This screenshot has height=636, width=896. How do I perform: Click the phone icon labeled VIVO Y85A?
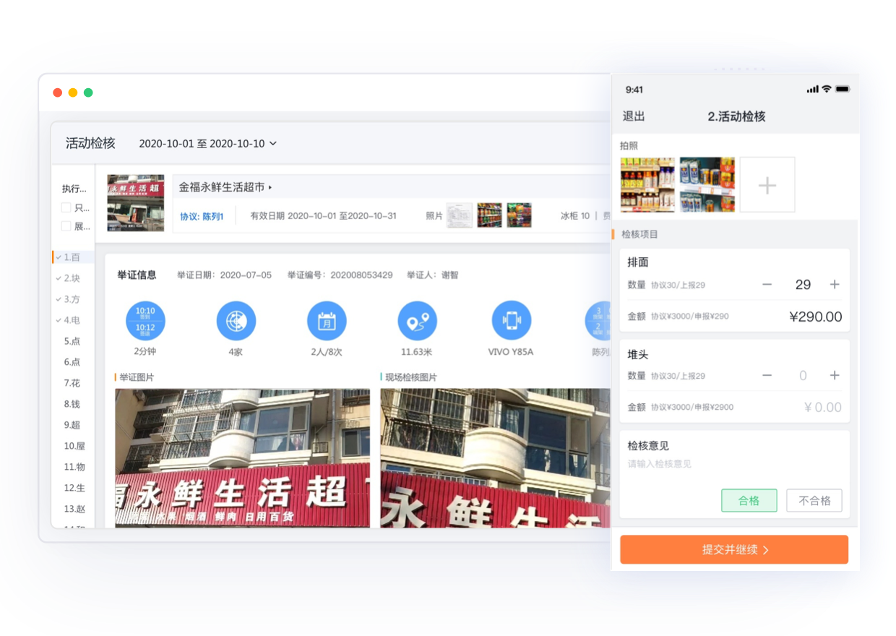tap(512, 320)
